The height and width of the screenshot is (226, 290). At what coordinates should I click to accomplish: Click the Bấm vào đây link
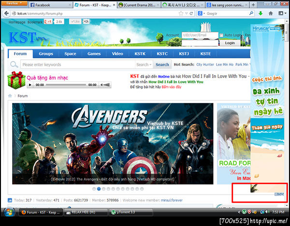pos(172,87)
